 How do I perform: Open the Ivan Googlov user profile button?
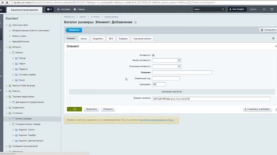coord(237,9)
